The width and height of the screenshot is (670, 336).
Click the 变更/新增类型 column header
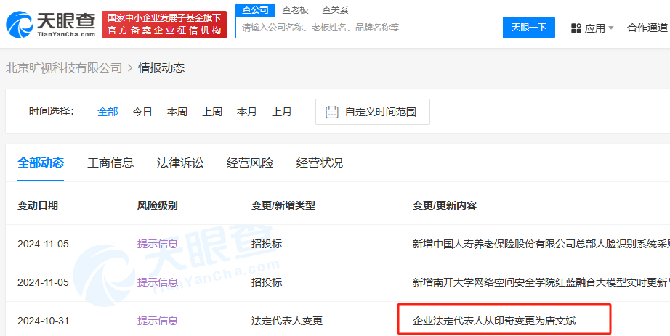(283, 206)
